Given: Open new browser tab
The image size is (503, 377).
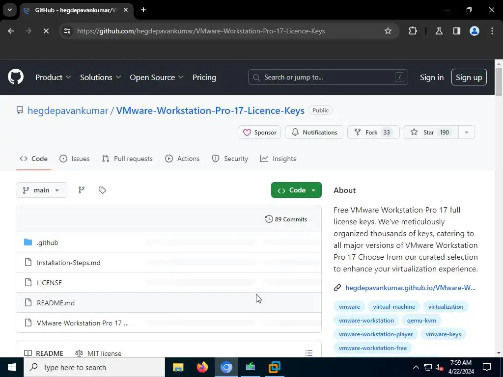Looking at the screenshot, I should [x=143, y=10].
